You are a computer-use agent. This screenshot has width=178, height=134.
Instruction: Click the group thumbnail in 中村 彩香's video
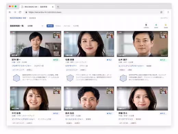point(56,92)
